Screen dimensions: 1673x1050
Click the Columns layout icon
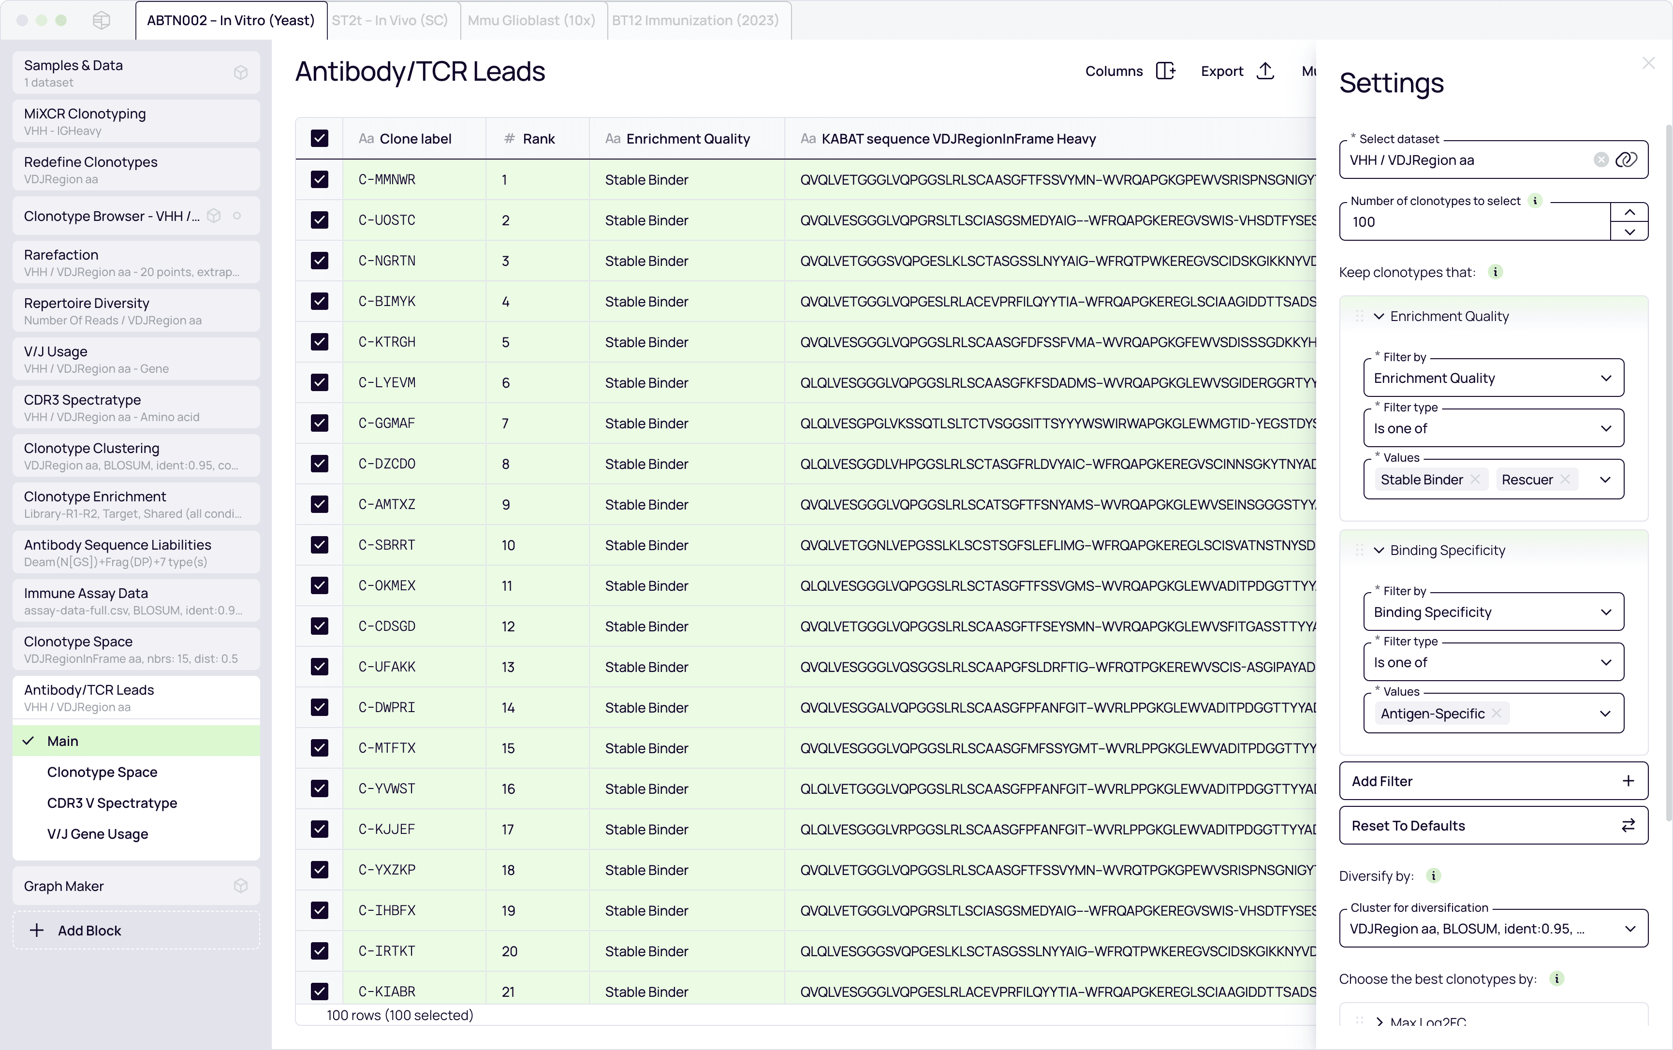point(1165,71)
